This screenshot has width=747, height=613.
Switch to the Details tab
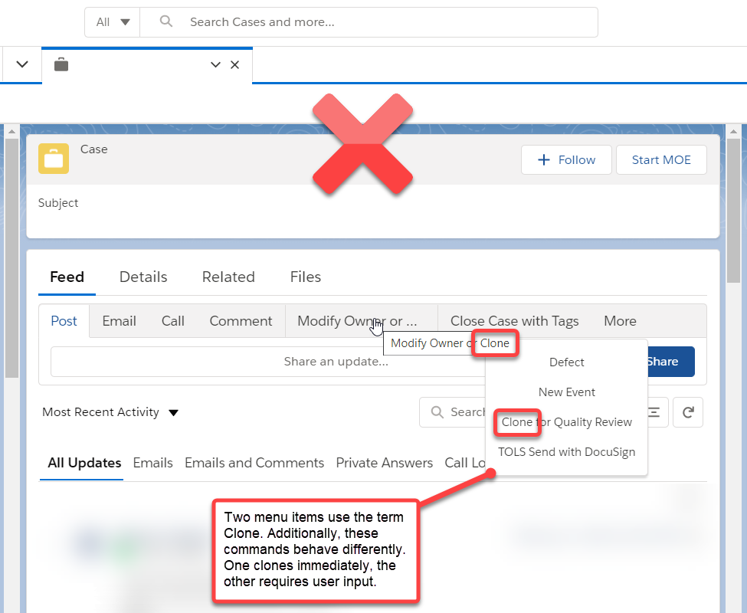tap(143, 277)
